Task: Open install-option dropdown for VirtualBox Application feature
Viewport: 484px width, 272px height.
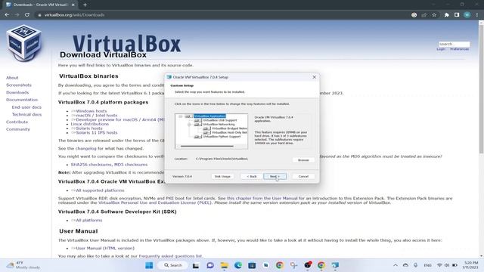Action: [188, 116]
